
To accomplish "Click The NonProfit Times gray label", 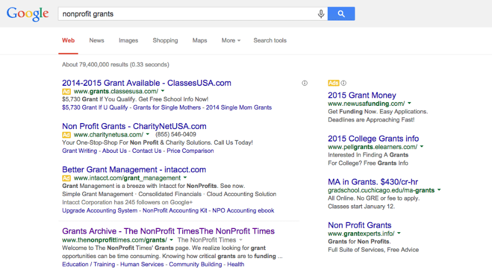I will (207, 240).
